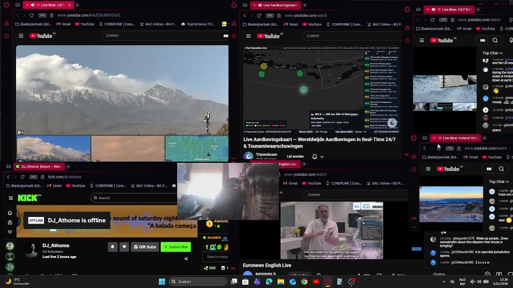Toggle VPN in the Kick window address bar

coord(33,177)
